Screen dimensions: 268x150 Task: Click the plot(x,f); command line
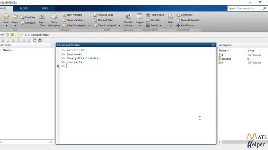coord(75,62)
